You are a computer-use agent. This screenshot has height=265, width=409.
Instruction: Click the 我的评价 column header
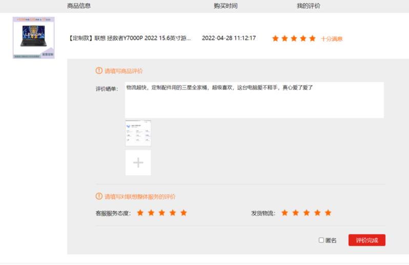tap(308, 6)
